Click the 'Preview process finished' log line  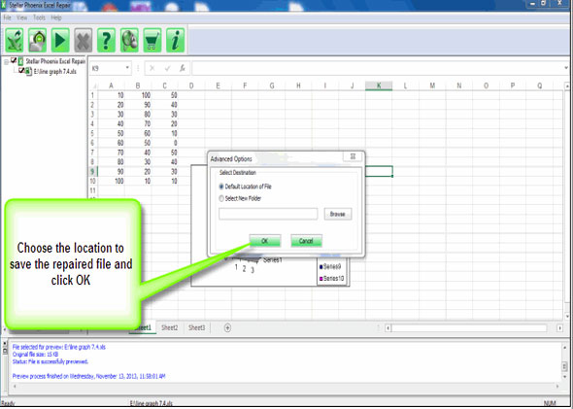pyautogui.click(x=88, y=376)
